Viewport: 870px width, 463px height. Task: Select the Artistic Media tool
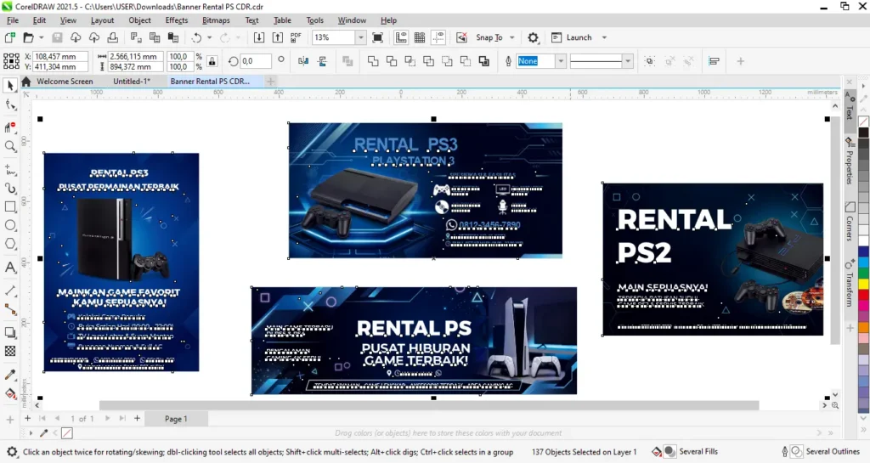(x=10, y=189)
